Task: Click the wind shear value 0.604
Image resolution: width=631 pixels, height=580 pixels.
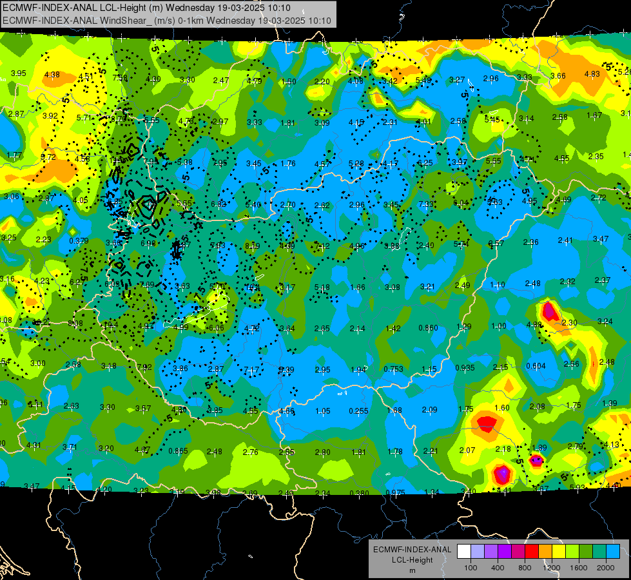Action: point(536,366)
